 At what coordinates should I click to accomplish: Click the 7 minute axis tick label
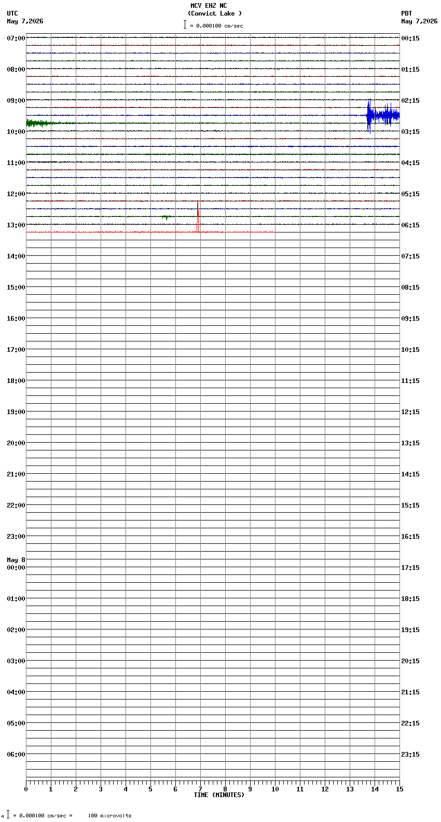coord(200,789)
